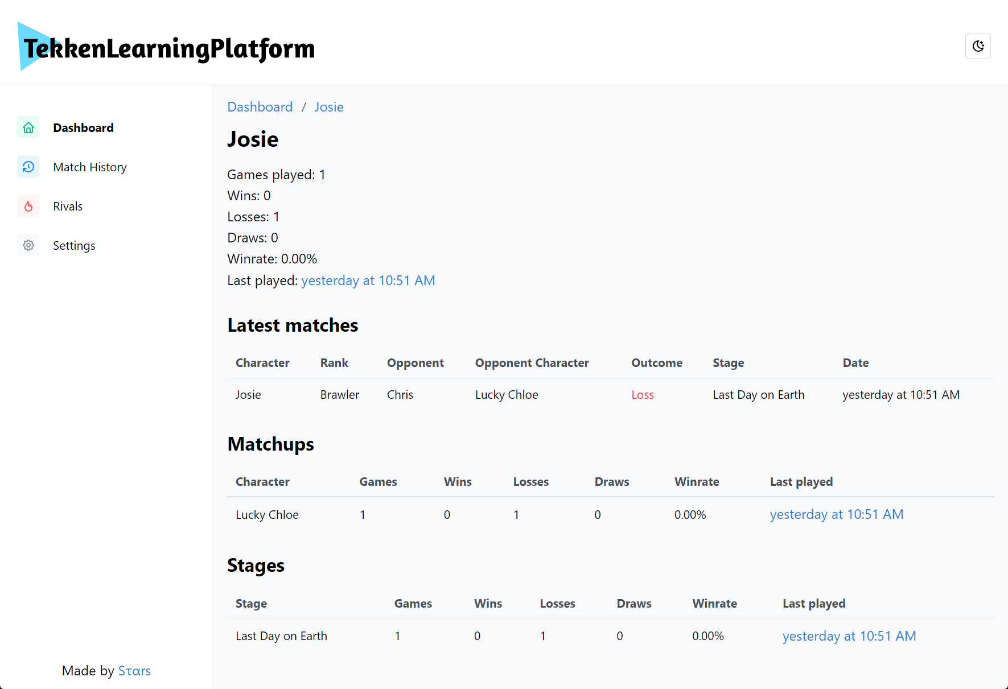Click Josie character cell in Latest matches

[248, 395]
